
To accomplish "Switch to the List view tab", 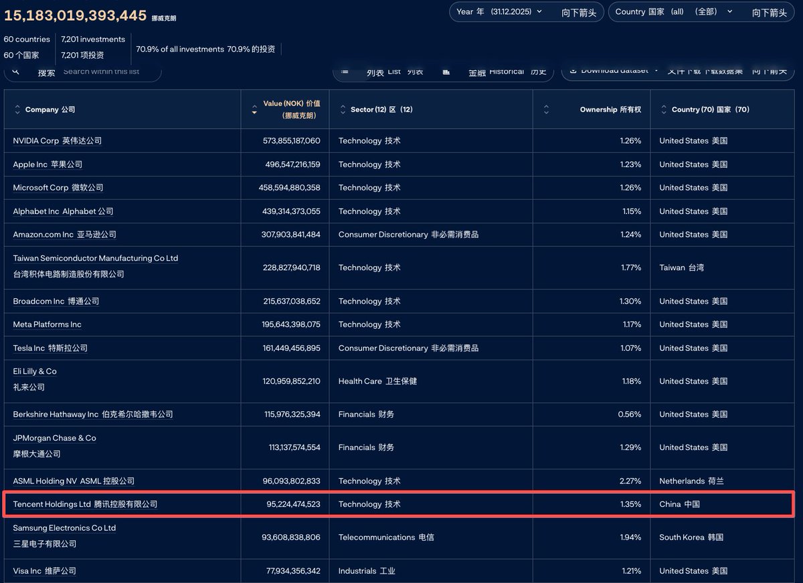I will (x=383, y=72).
